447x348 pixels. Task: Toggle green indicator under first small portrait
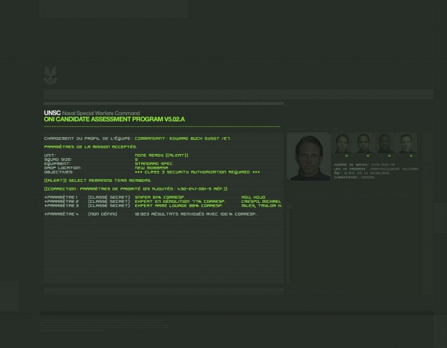point(347,156)
